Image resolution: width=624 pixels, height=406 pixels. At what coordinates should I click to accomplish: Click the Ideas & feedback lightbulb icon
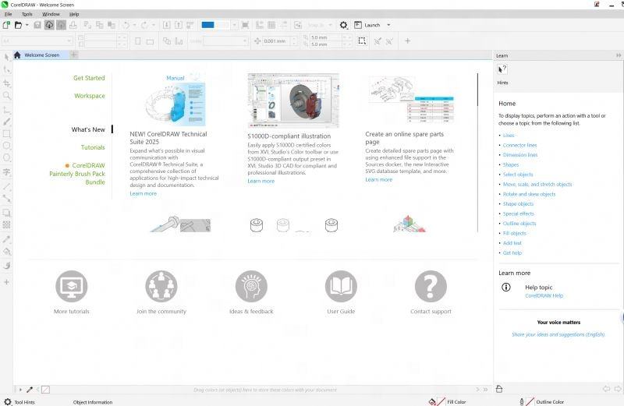pyautogui.click(x=251, y=286)
